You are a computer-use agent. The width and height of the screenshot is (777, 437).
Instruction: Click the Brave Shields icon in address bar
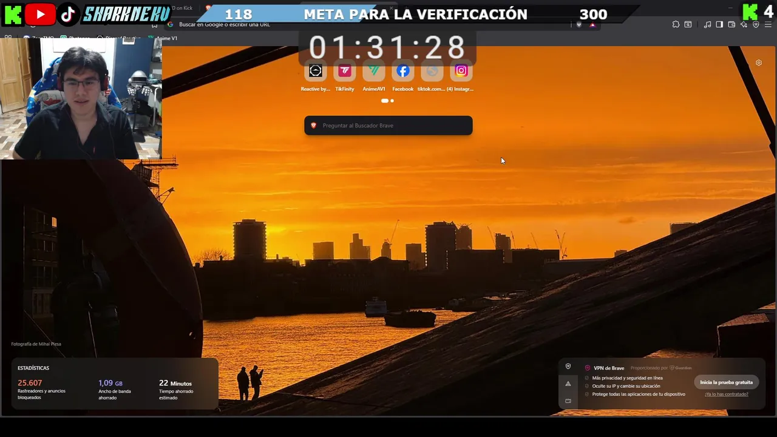point(579,24)
